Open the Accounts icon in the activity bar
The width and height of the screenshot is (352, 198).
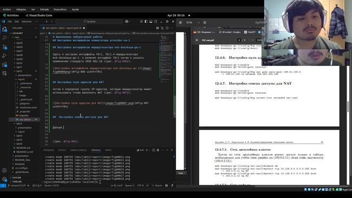point(4,170)
